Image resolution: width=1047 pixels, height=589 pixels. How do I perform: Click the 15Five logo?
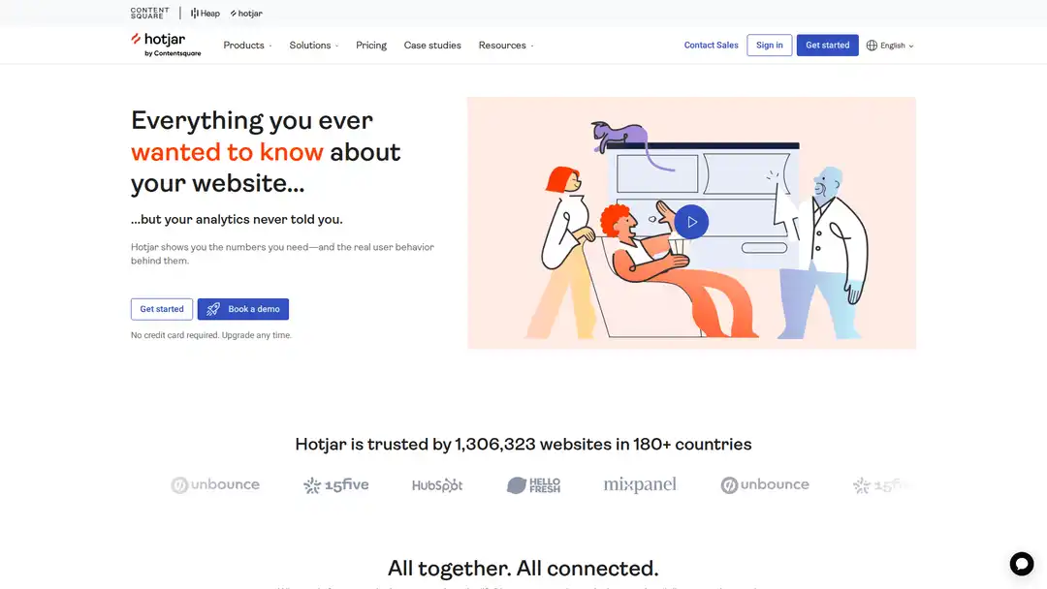[x=335, y=484]
